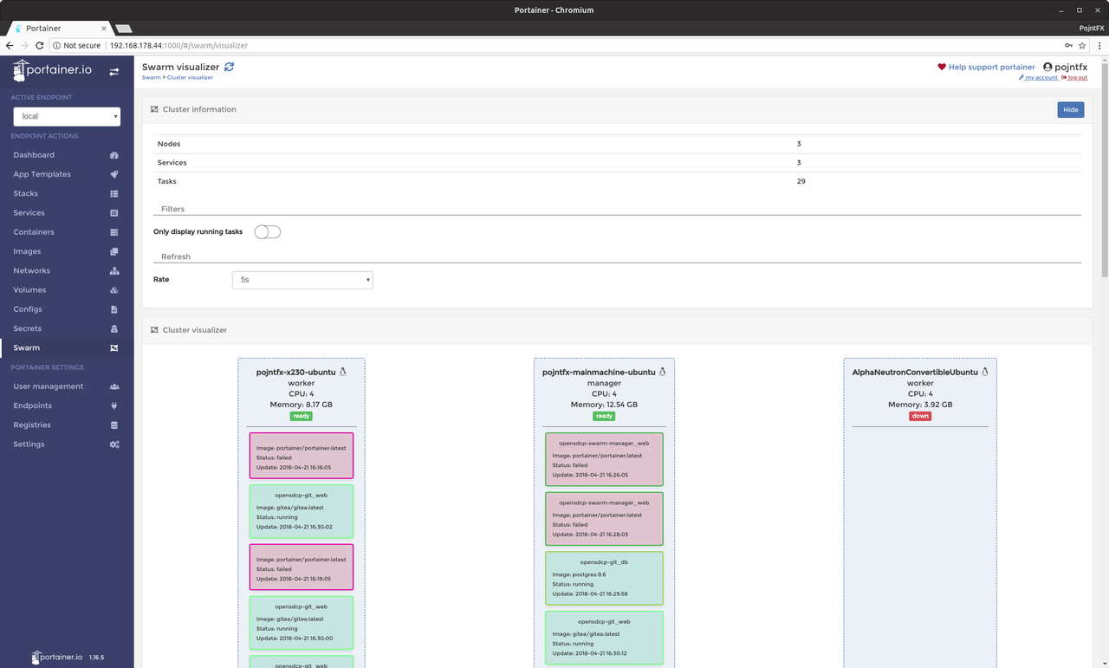
Task: Click the Networks sitemap icon
Action: point(113,271)
